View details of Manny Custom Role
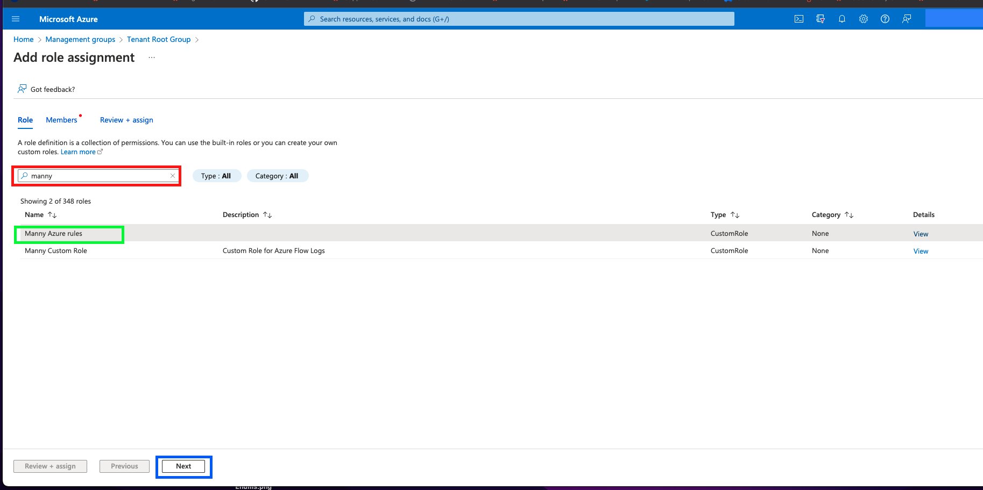The width and height of the screenshot is (983, 490). tap(921, 251)
